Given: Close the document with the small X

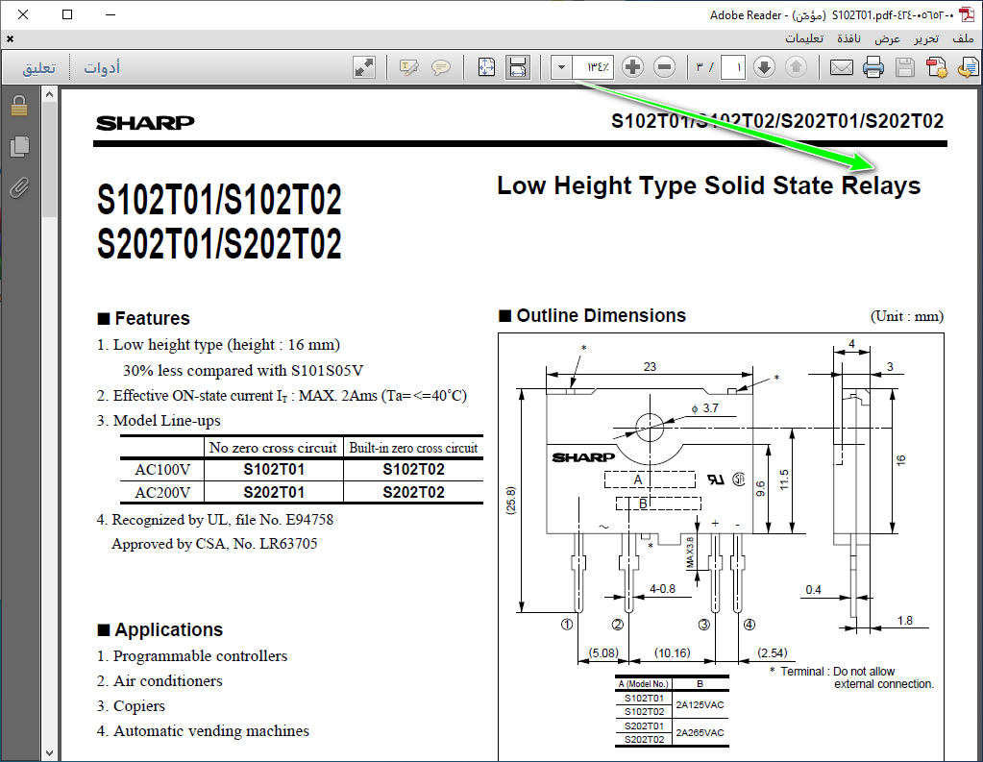Looking at the screenshot, I should pyautogui.click(x=10, y=38).
